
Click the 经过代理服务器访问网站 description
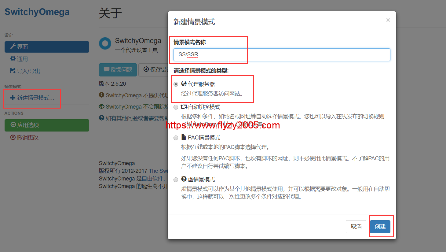(213, 94)
